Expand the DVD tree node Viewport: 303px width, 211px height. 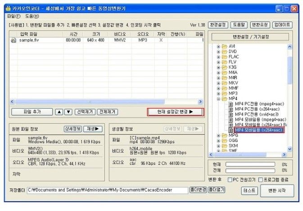coord(218,52)
